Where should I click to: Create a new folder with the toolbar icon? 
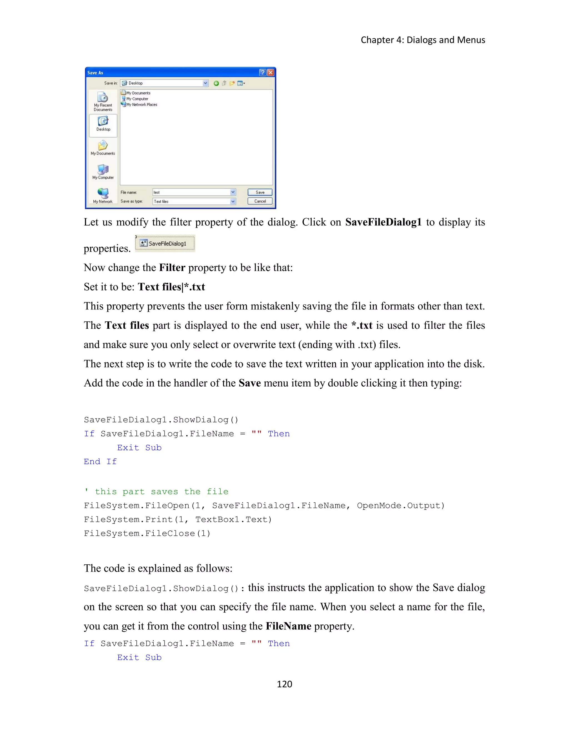(232, 83)
